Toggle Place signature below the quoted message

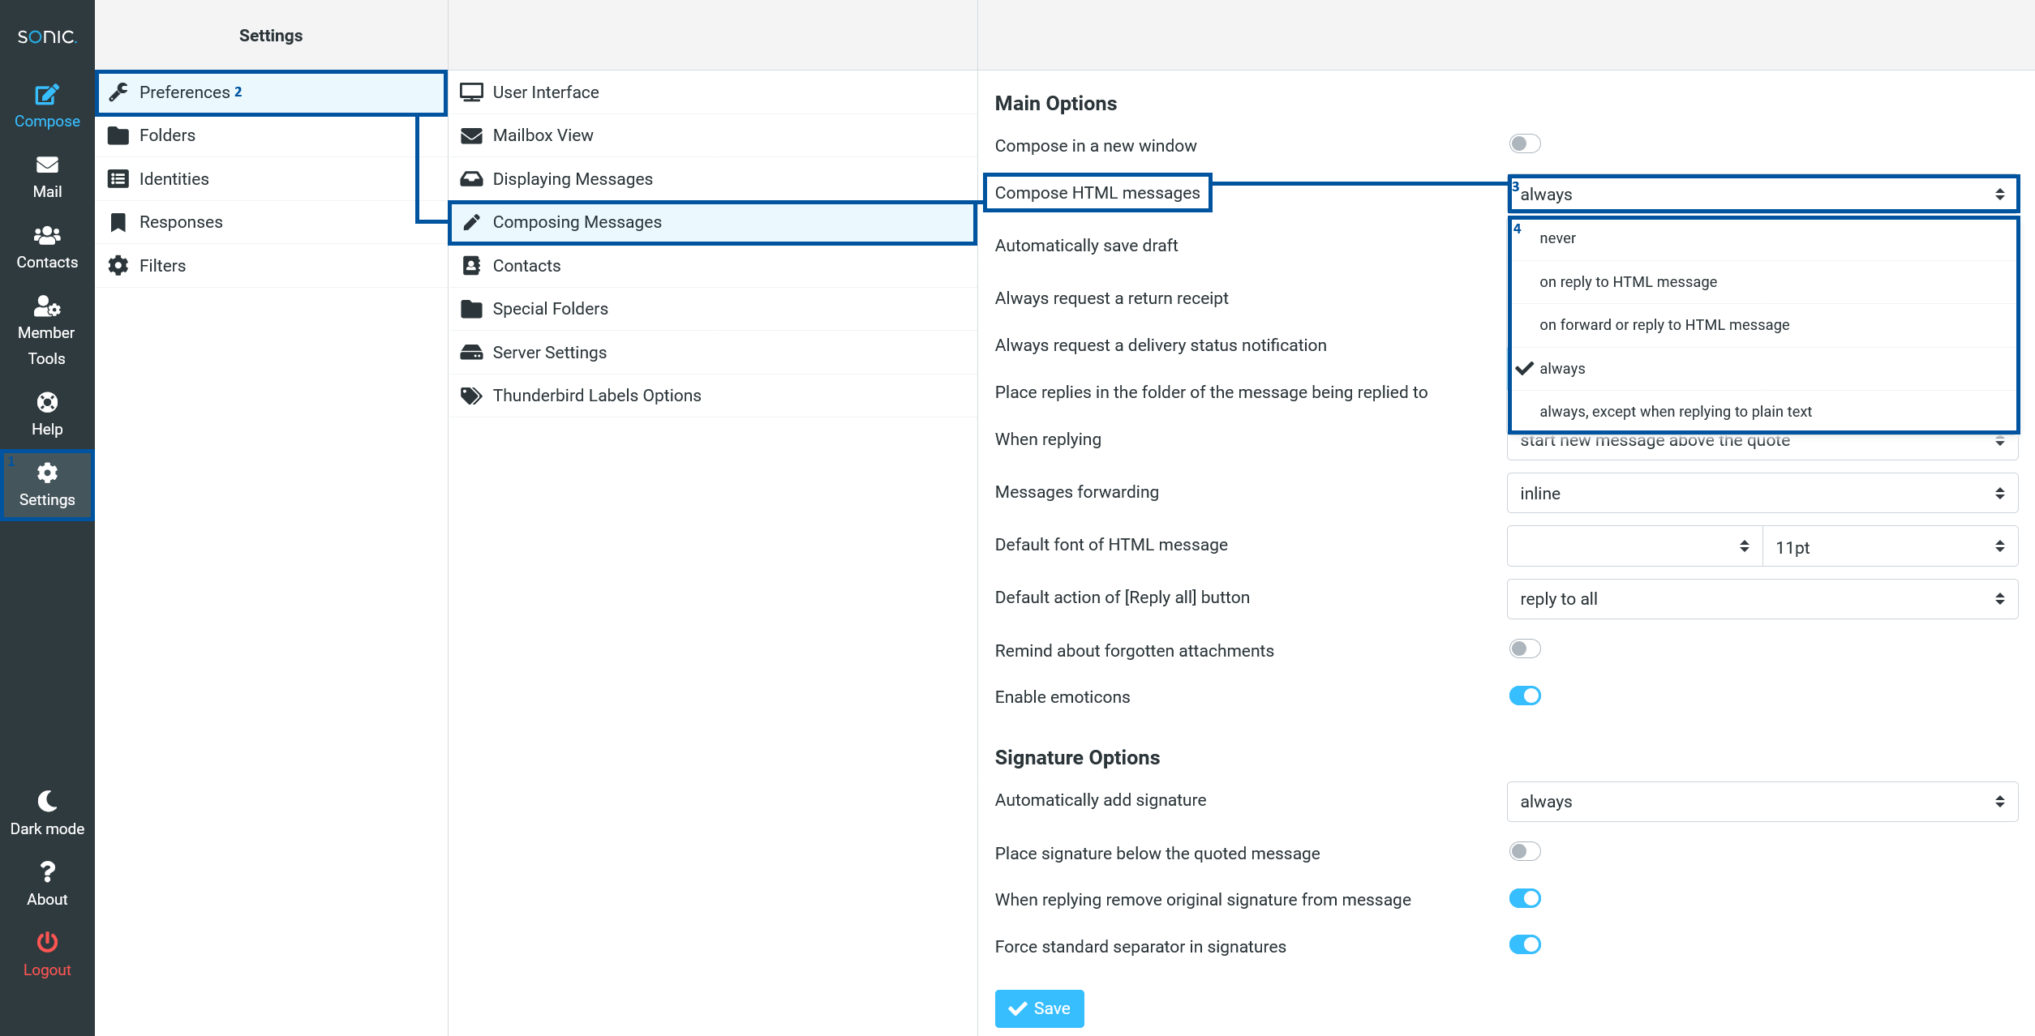1525,851
